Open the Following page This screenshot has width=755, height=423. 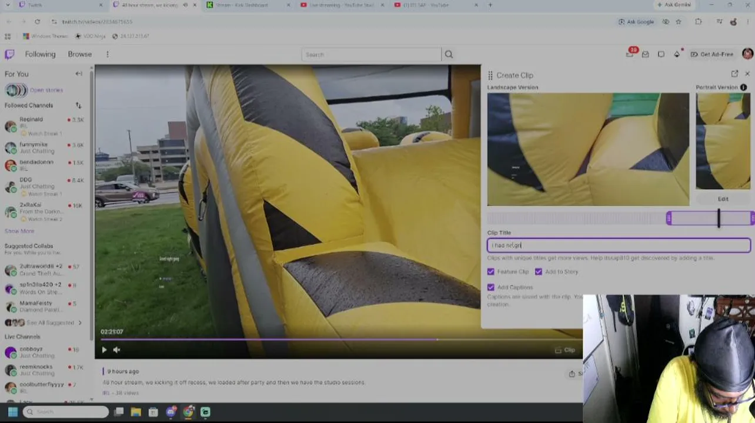pyautogui.click(x=40, y=54)
